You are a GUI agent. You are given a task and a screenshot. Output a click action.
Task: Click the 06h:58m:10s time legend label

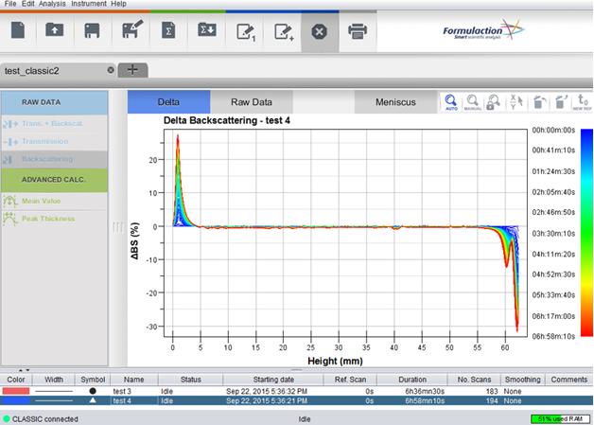[553, 336]
